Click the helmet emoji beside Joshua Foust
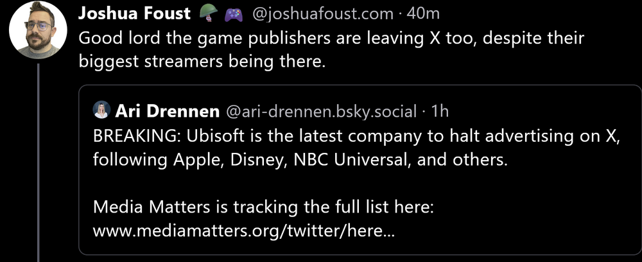 click(208, 13)
